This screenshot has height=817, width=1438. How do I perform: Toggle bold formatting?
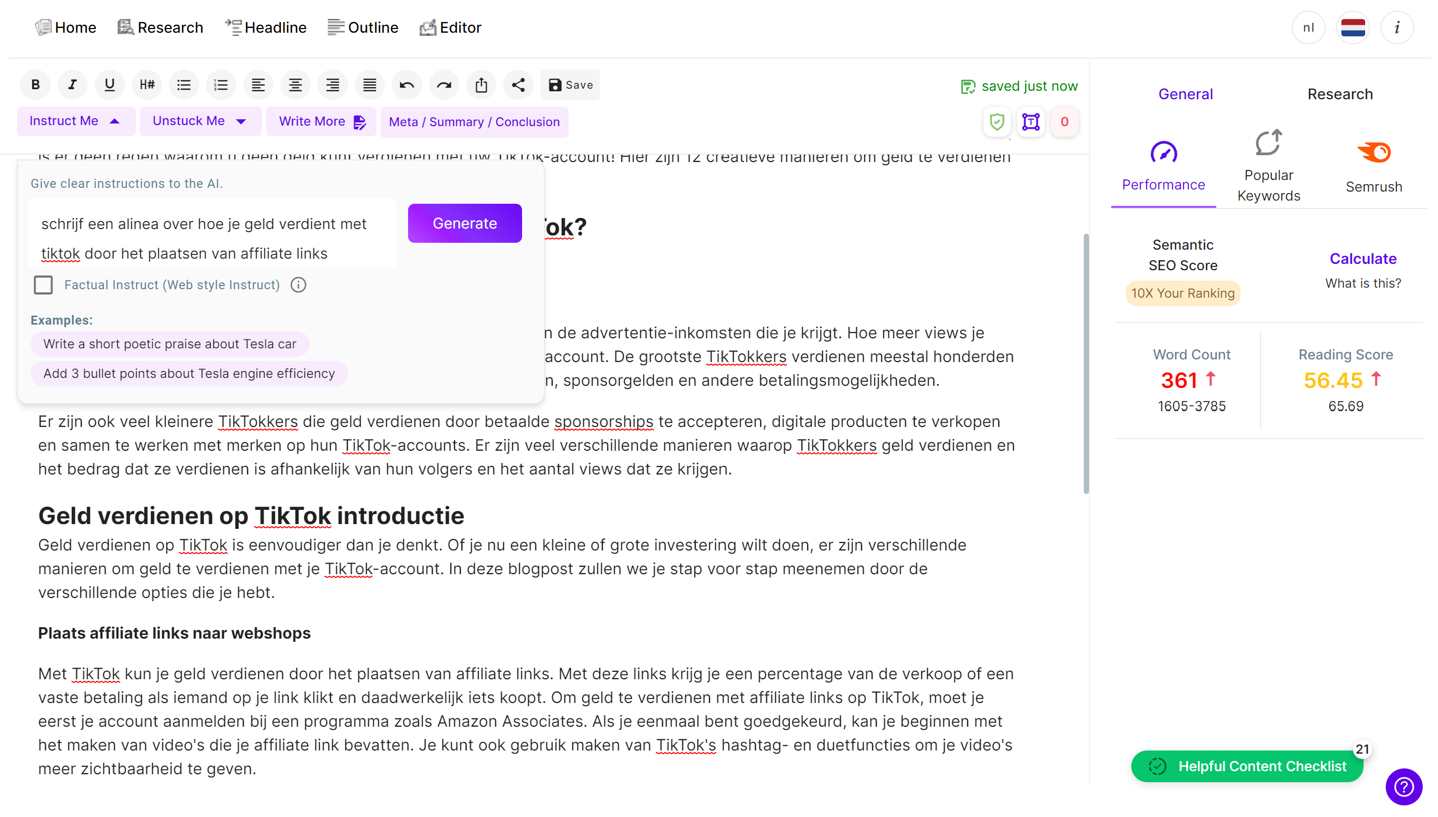(35, 85)
